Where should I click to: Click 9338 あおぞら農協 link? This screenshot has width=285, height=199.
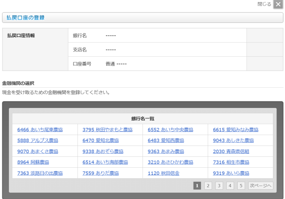[103, 151]
